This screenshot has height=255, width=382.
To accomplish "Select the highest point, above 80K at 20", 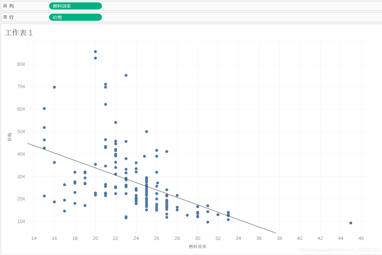I will point(95,52).
